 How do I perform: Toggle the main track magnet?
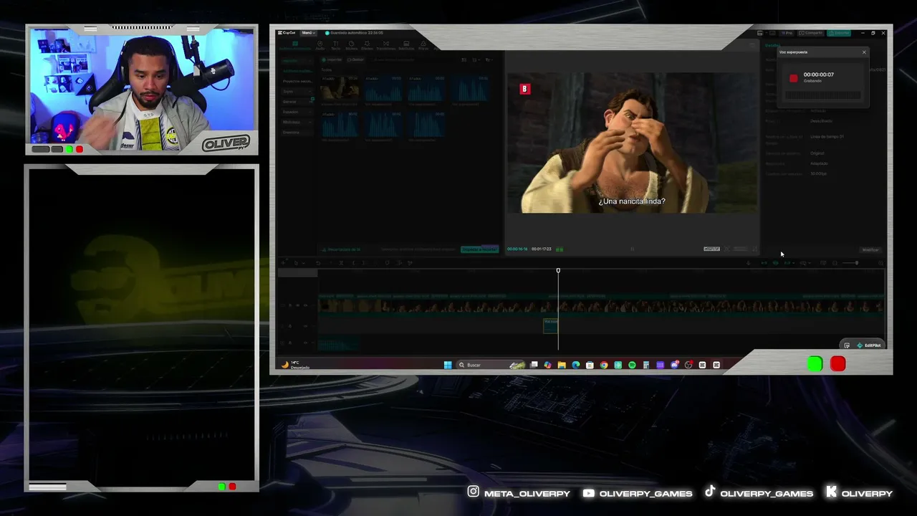point(764,263)
